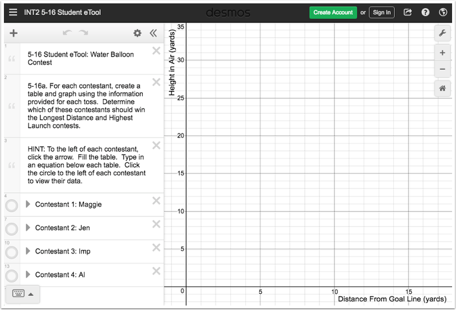Delete Contestant 2: Jen folder
The height and width of the screenshot is (310, 456).
pos(156,224)
